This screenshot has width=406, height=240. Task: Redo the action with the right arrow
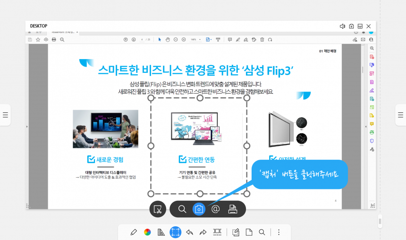click(203, 232)
